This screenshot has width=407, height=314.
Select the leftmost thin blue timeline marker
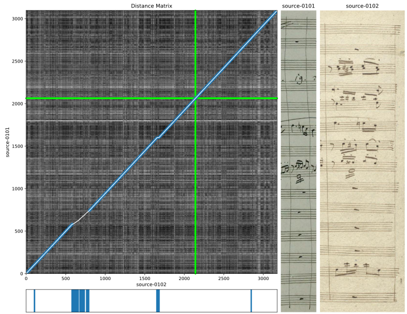[x=34, y=301]
